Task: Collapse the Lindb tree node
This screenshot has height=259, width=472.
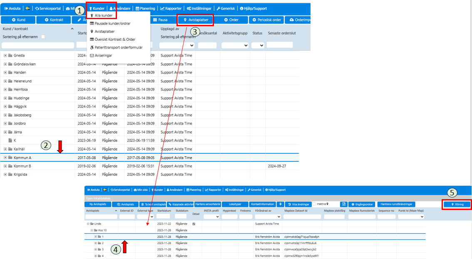Action: (88, 224)
